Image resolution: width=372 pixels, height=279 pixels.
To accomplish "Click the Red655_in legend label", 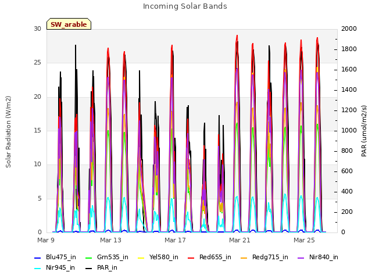I will tap(215, 257).
